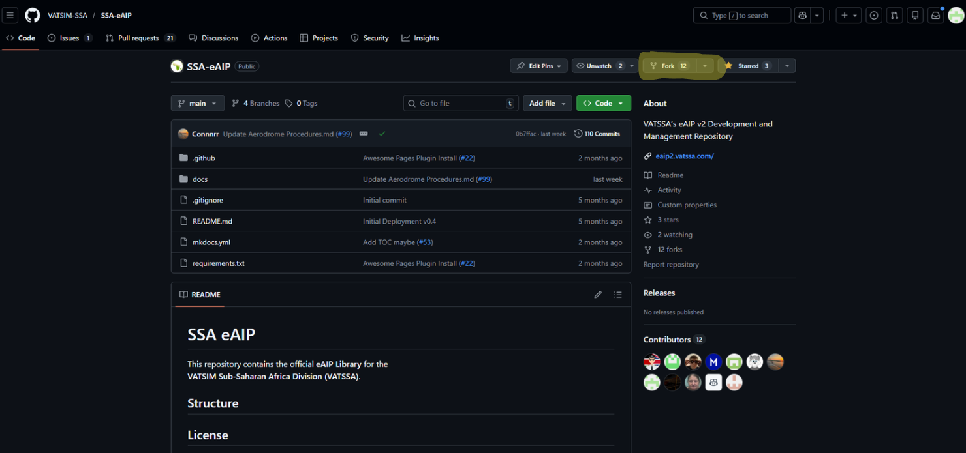966x453 pixels.
Task: Open the README outline list icon
Action: click(x=617, y=295)
